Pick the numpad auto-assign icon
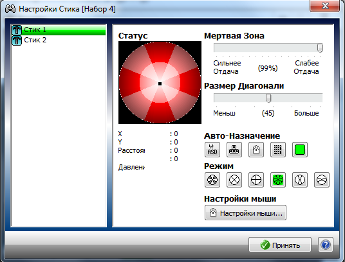This screenshot has width=345, height=262. (x=278, y=150)
